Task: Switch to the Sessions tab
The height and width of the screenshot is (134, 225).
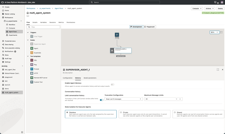Action: tap(53, 22)
